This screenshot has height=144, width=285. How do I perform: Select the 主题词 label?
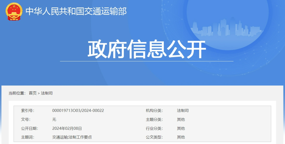click(x=27, y=137)
